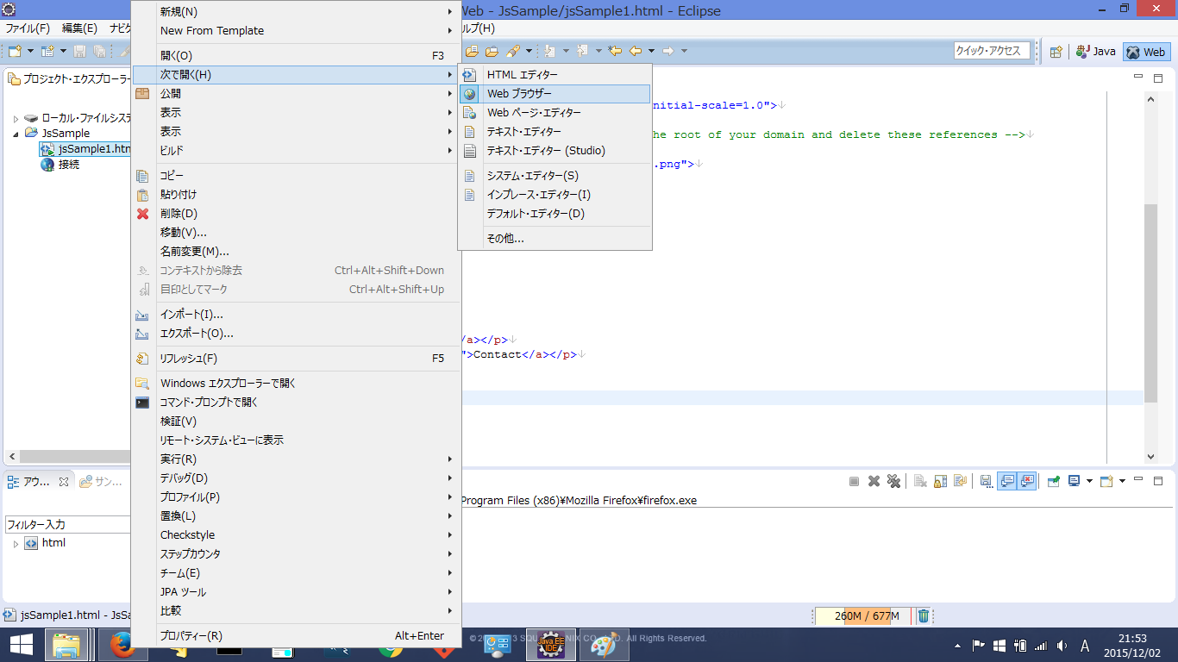The height and width of the screenshot is (662, 1178).
Task: Click the クイック・アクセス search field
Action: [x=993, y=51]
